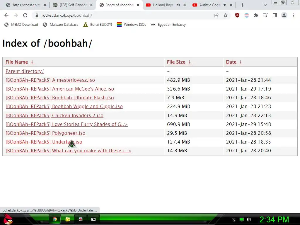Download the Undertale.iso file
The image size is (300, 225).
(x=44, y=142)
